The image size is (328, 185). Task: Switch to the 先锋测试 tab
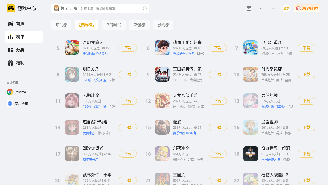(114, 25)
